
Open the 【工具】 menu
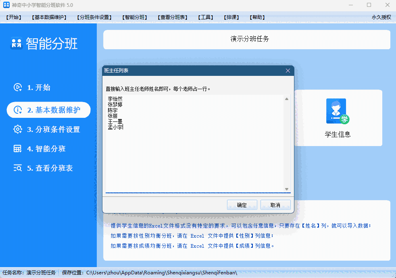[205, 17]
